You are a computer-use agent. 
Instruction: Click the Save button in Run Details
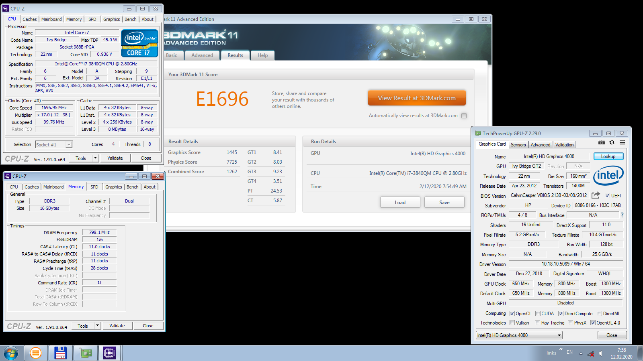coord(444,202)
